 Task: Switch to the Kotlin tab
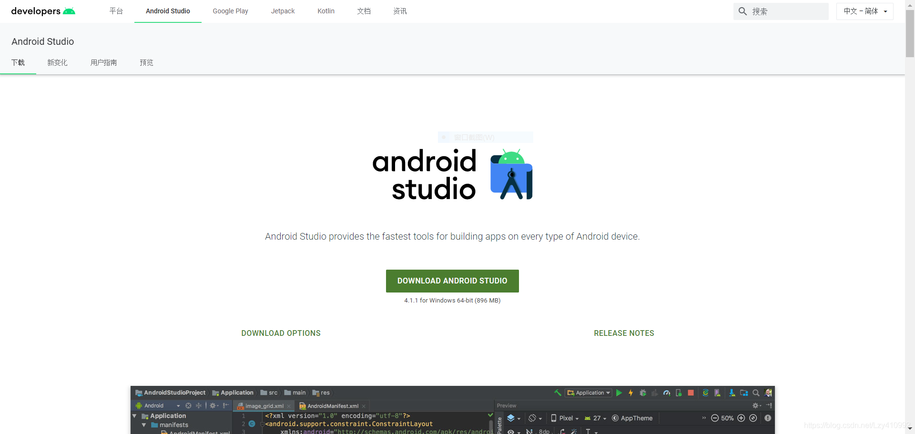coord(326,11)
